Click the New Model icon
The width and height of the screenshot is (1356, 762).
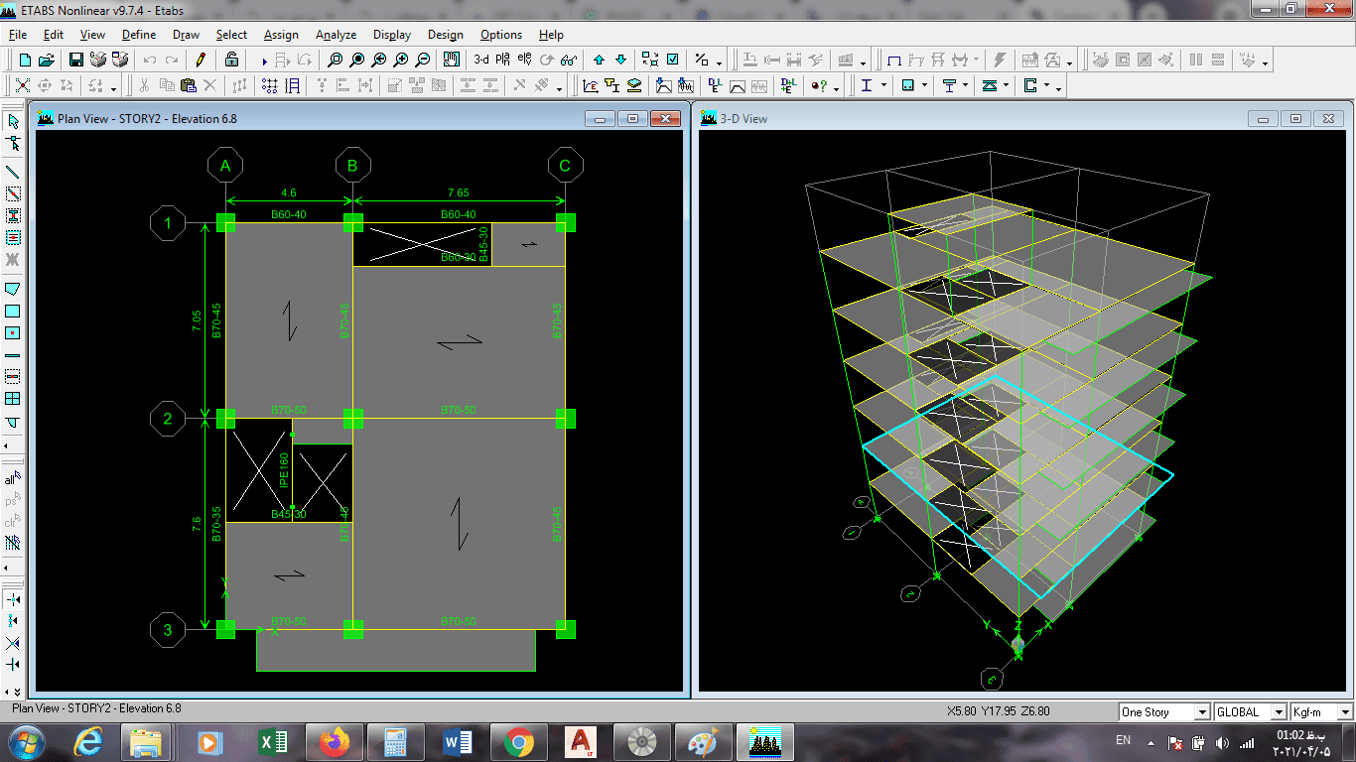[25, 60]
